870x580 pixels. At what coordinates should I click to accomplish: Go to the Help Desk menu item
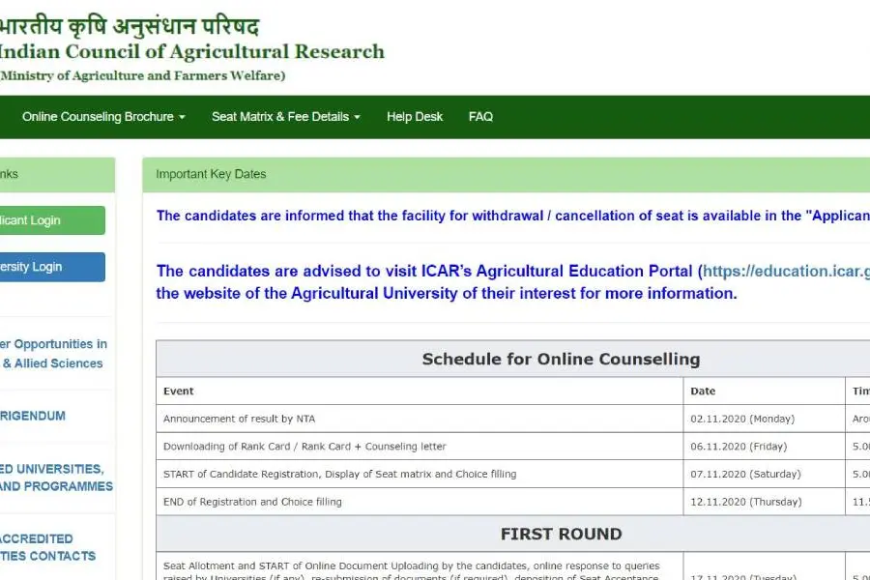(x=415, y=117)
